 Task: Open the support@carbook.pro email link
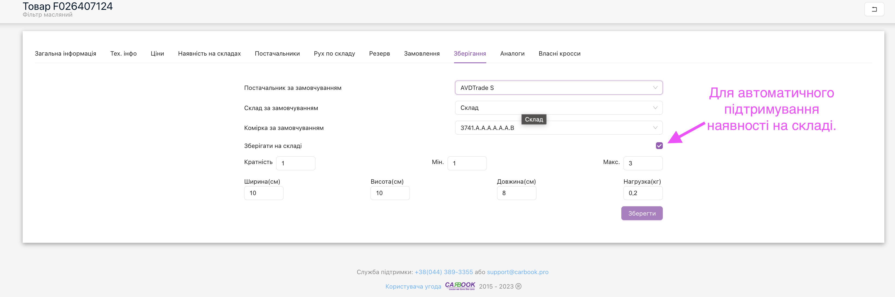(x=517, y=272)
